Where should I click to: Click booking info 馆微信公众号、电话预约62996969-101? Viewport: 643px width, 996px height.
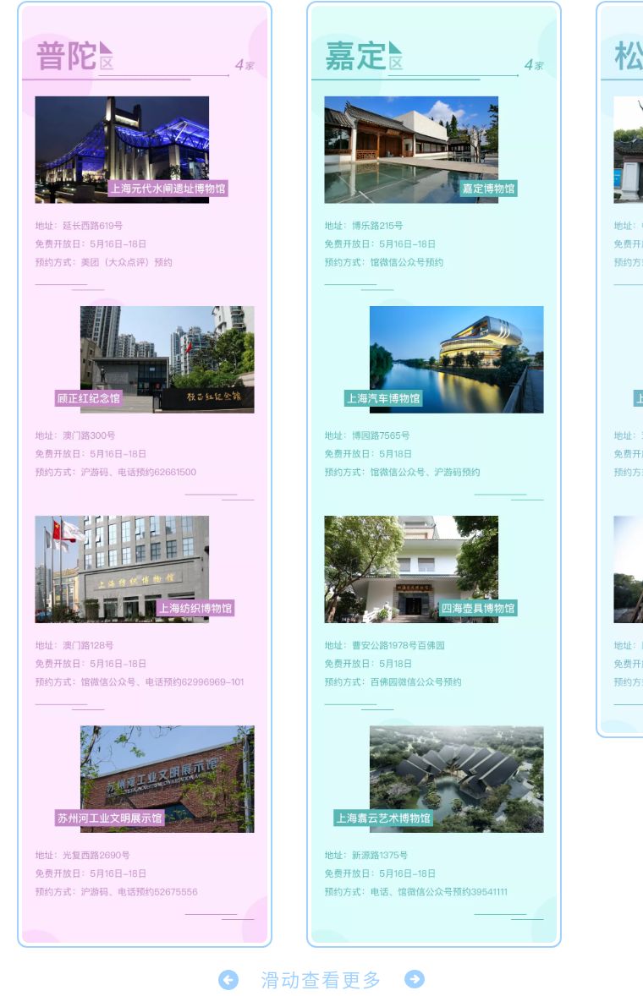click(162, 681)
